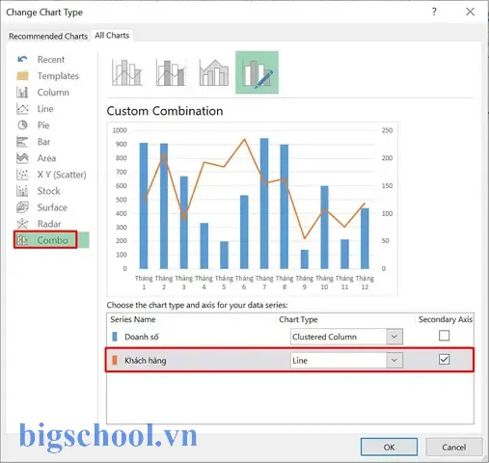Screen dimensions: 489x463
Task: Click the Series Name column header
Action: pos(133,319)
